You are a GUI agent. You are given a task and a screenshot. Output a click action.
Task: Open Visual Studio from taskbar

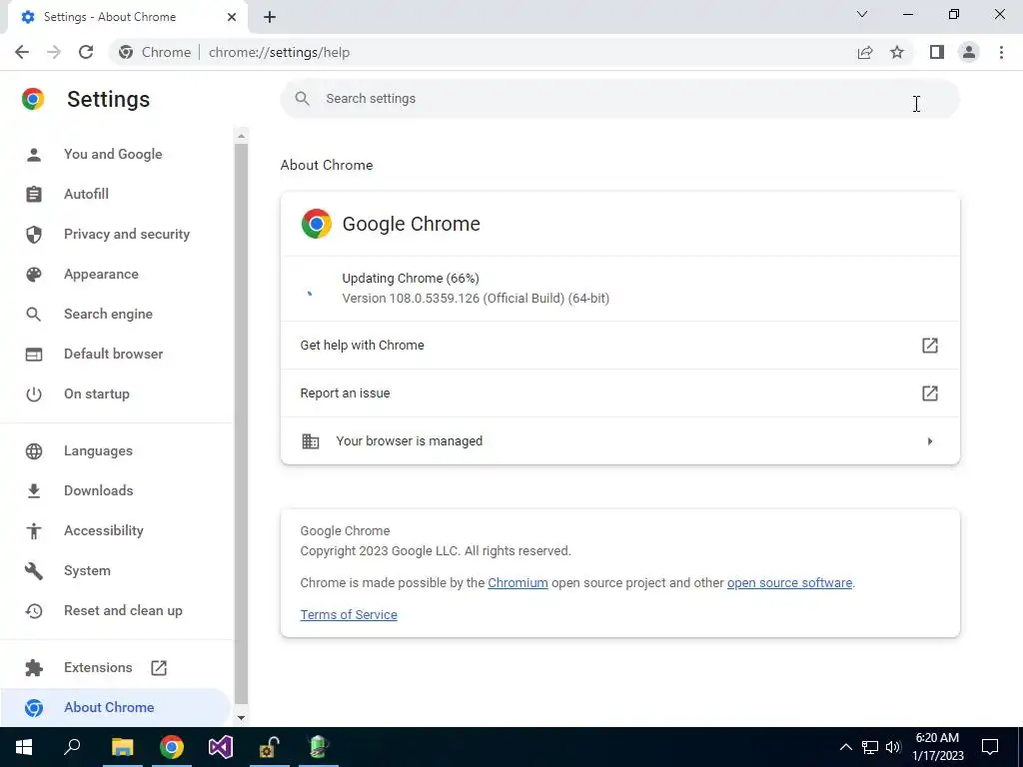coord(221,747)
